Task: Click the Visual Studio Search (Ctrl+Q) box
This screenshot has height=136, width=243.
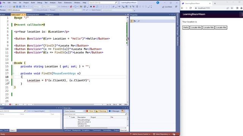Action: (x=103, y=3)
